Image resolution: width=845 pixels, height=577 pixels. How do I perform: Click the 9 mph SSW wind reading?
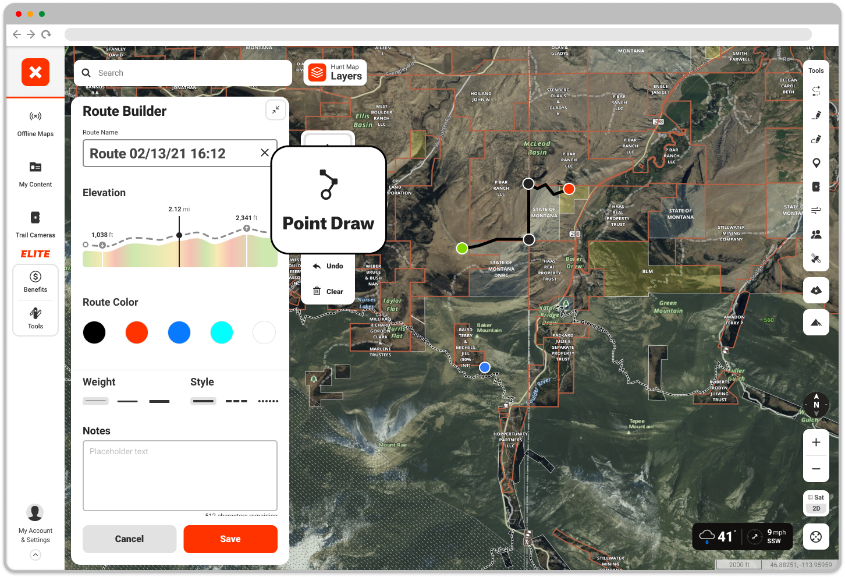click(768, 536)
